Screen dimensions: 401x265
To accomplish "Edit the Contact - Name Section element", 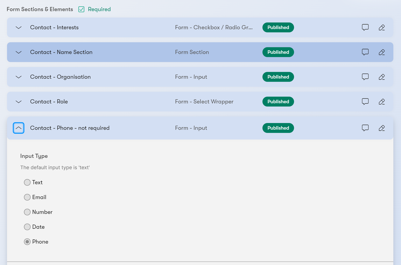I will click(x=382, y=52).
